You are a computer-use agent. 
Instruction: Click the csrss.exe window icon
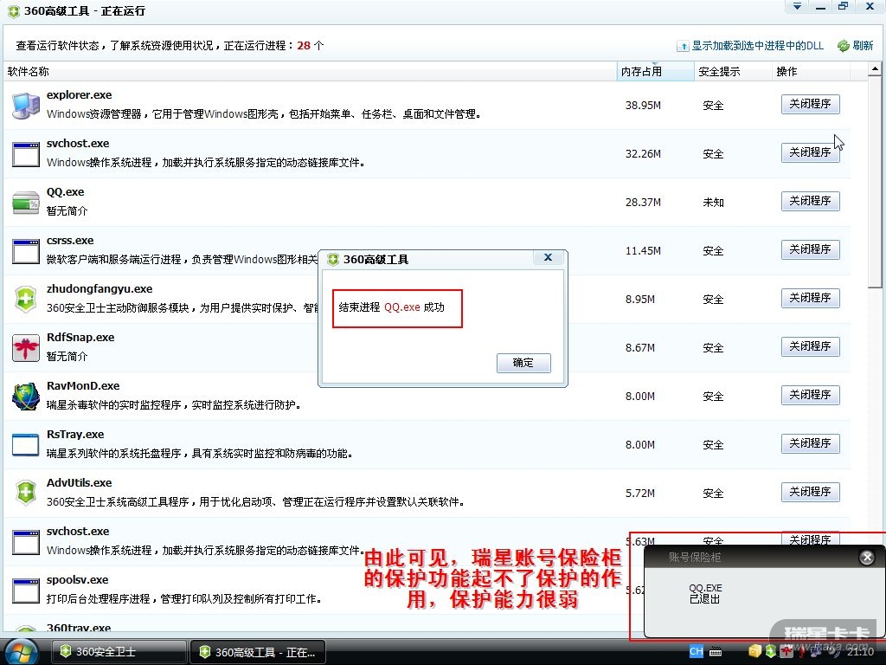(26, 251)
